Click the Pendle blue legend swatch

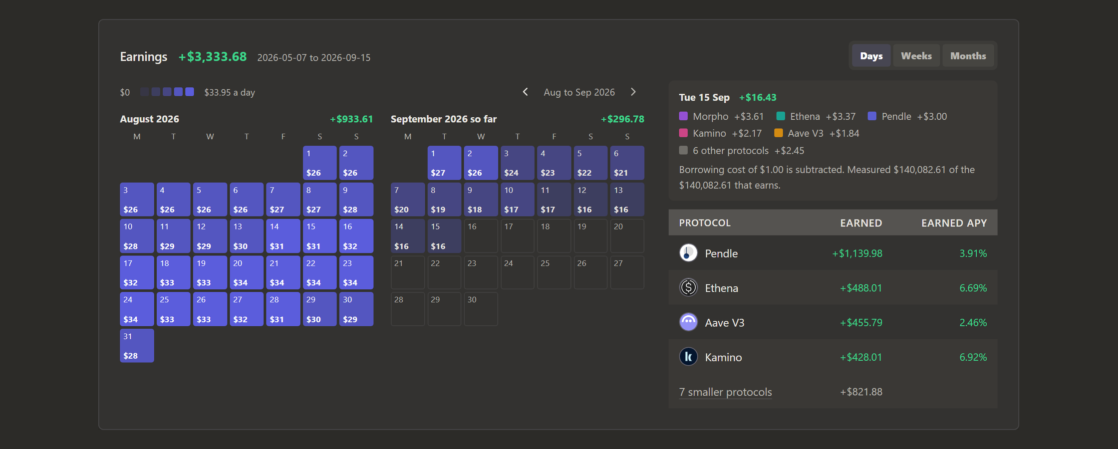[872, 116]
